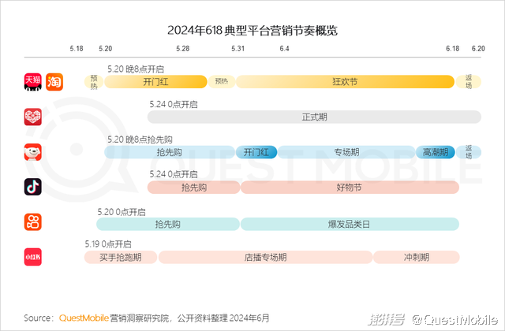Click the orange QuestMobile source name
Viewport: 505px width, 331px height.
coord(84,318)
